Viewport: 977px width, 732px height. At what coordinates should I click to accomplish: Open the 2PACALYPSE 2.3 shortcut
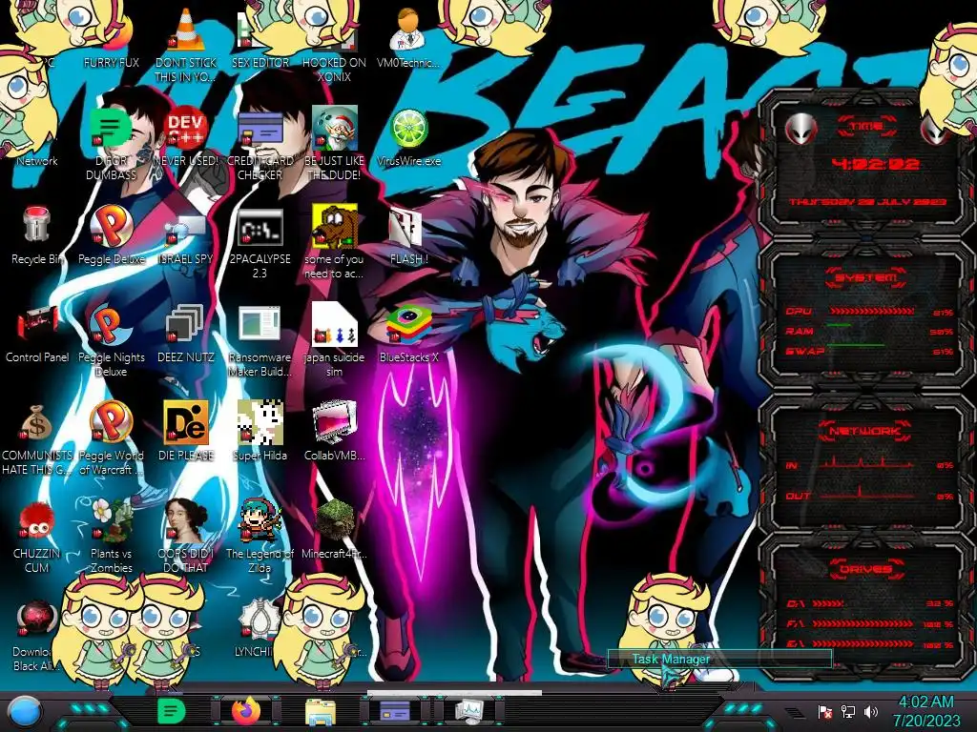tap(260, 243)
